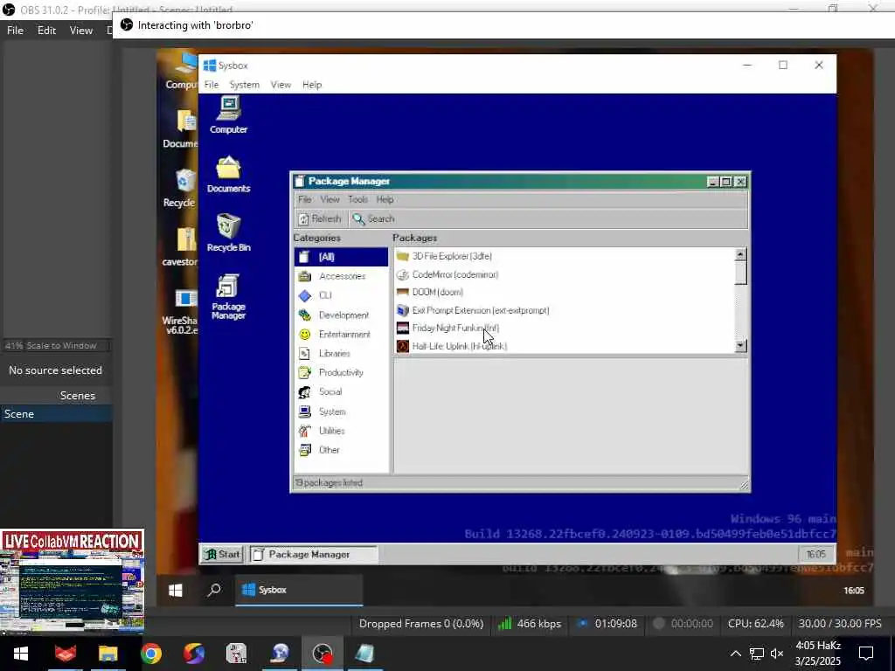The height and width of the screenshot is (671, 895).
Task: Select the CLI category
Action: [341, 295]
